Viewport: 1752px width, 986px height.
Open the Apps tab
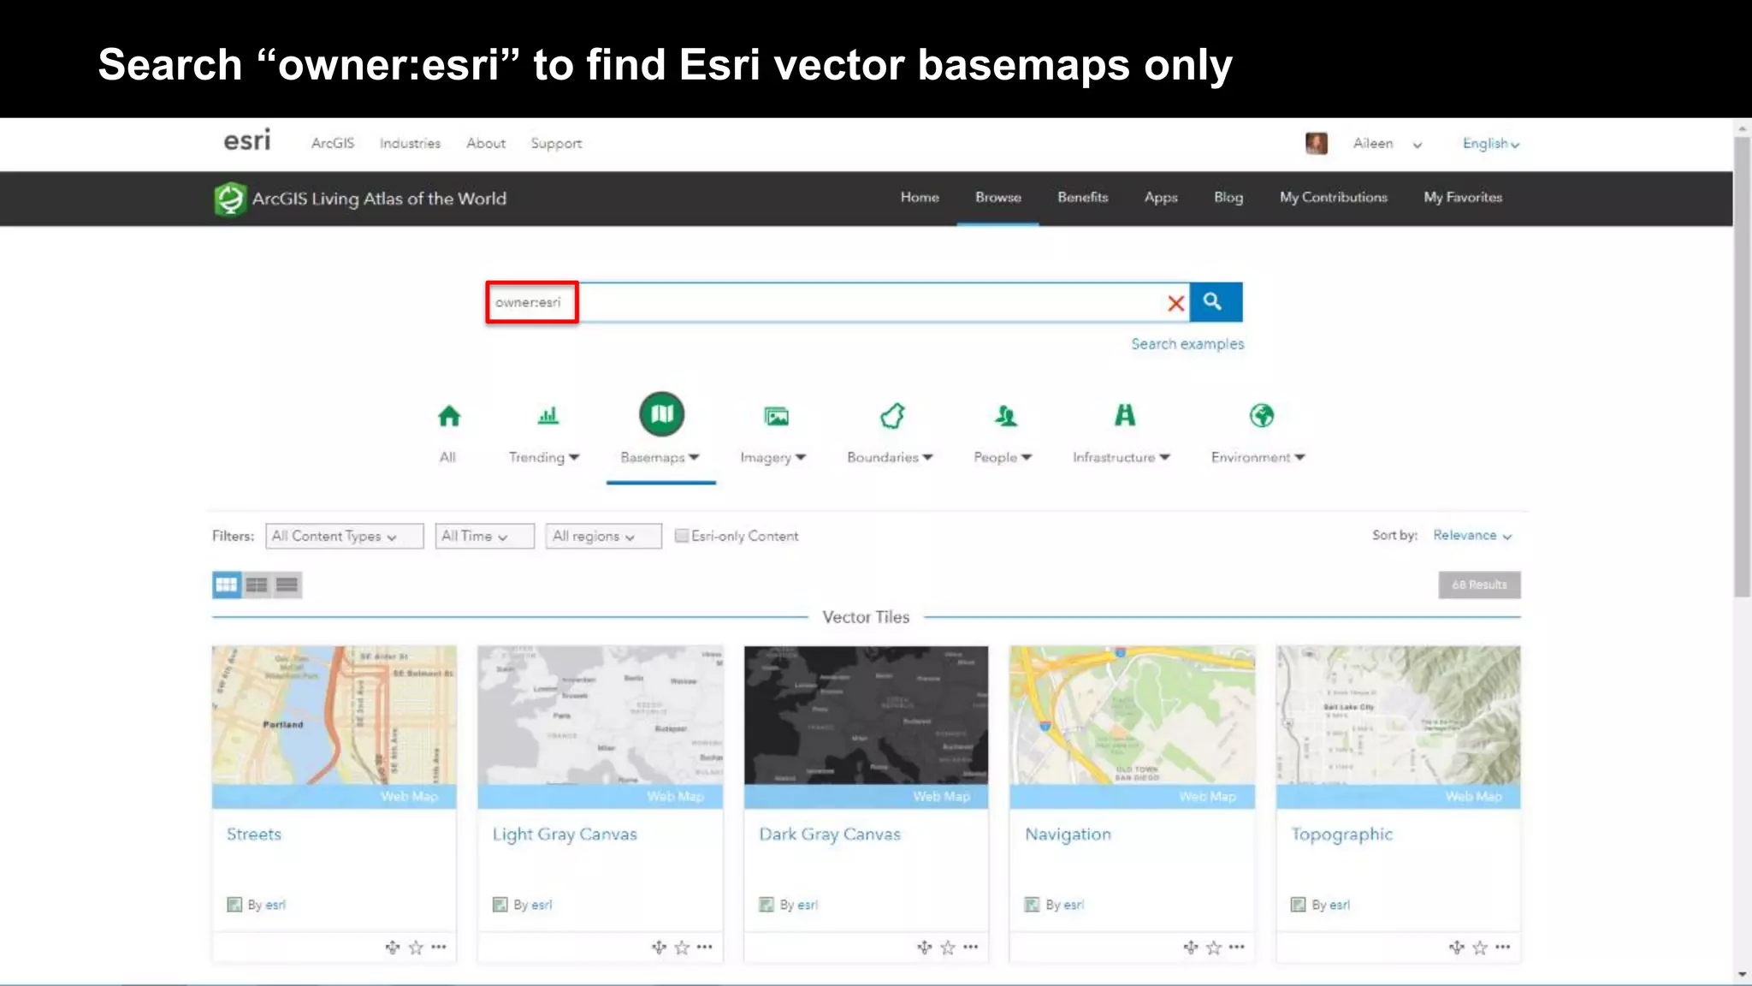pyautogui.click(x=1161, y=198)
